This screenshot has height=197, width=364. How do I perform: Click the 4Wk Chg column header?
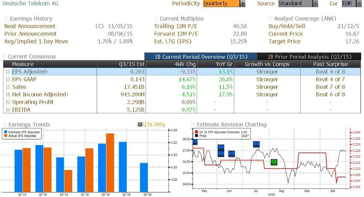coord(171,64)
